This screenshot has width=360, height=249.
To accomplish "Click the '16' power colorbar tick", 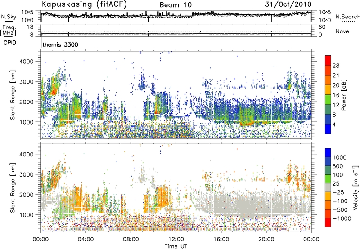I will coord(336,95).
